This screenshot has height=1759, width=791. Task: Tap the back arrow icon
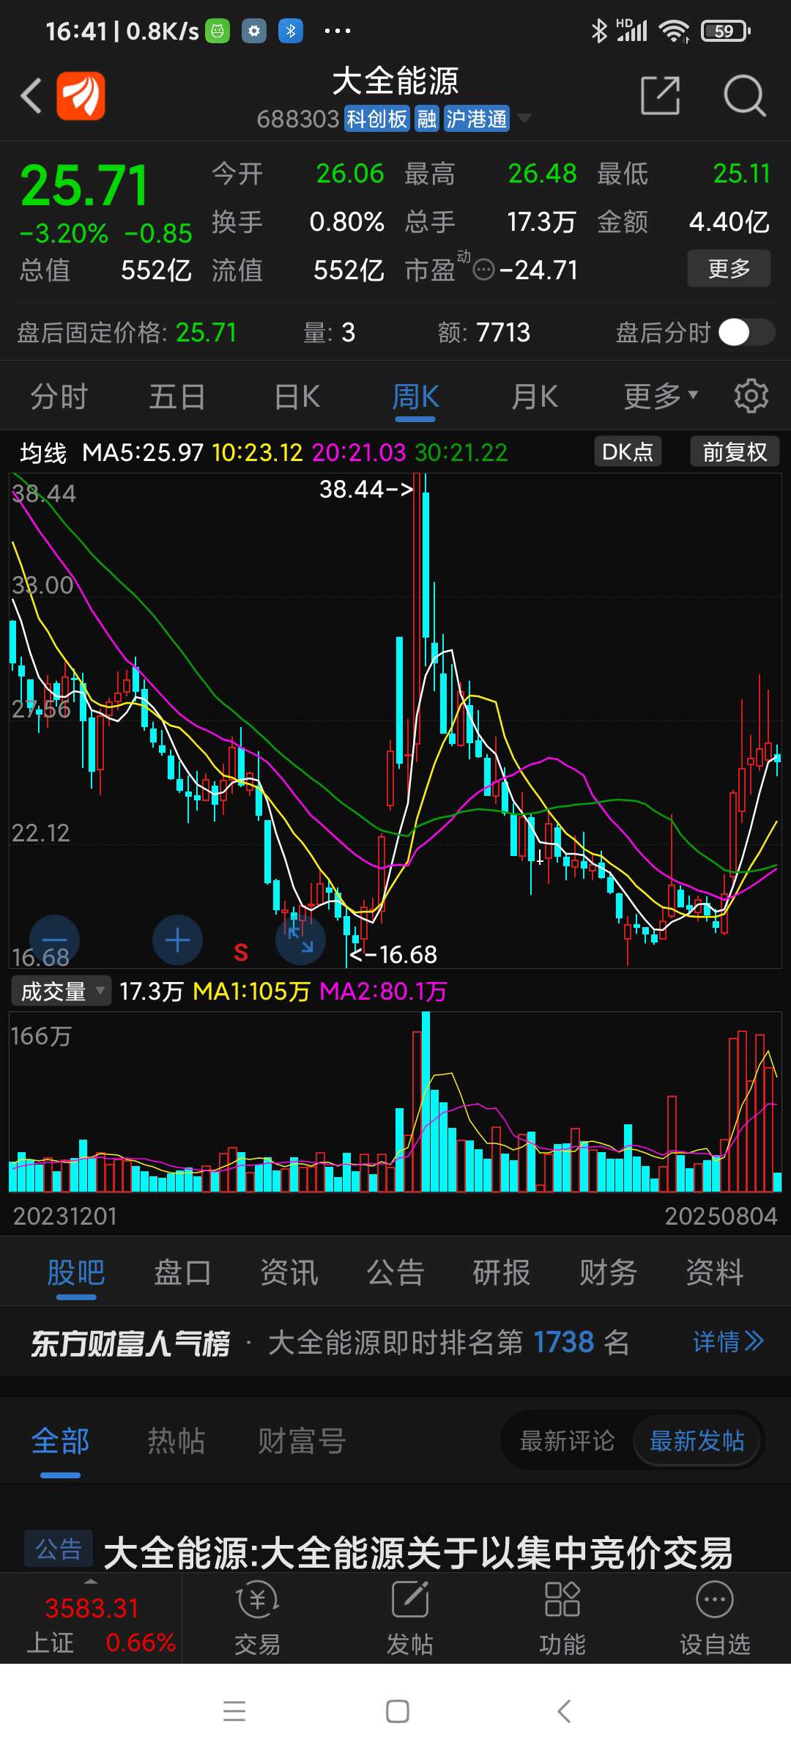(x=31, y=95)
